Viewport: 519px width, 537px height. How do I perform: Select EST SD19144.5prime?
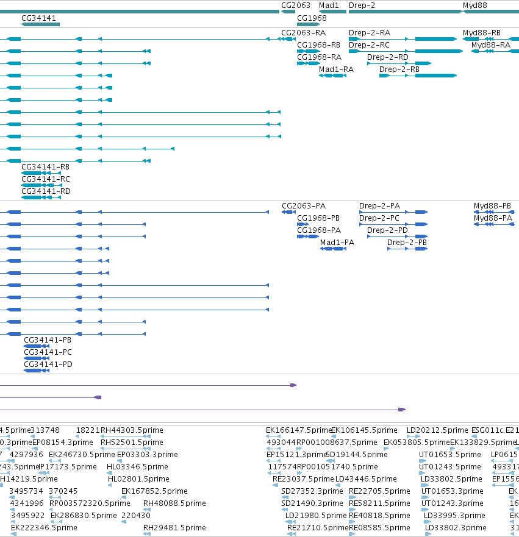click(357, 455)
